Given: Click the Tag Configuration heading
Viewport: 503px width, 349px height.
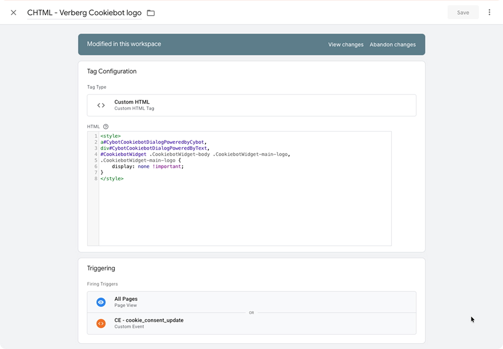Looking at the screenshot, I should [112, 71].
